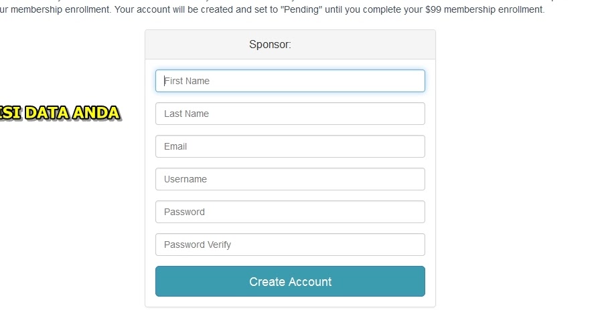598x314 pixels.
Task: Click the "Password" placeholder in fifth field
Action: [x=184, y=212]
